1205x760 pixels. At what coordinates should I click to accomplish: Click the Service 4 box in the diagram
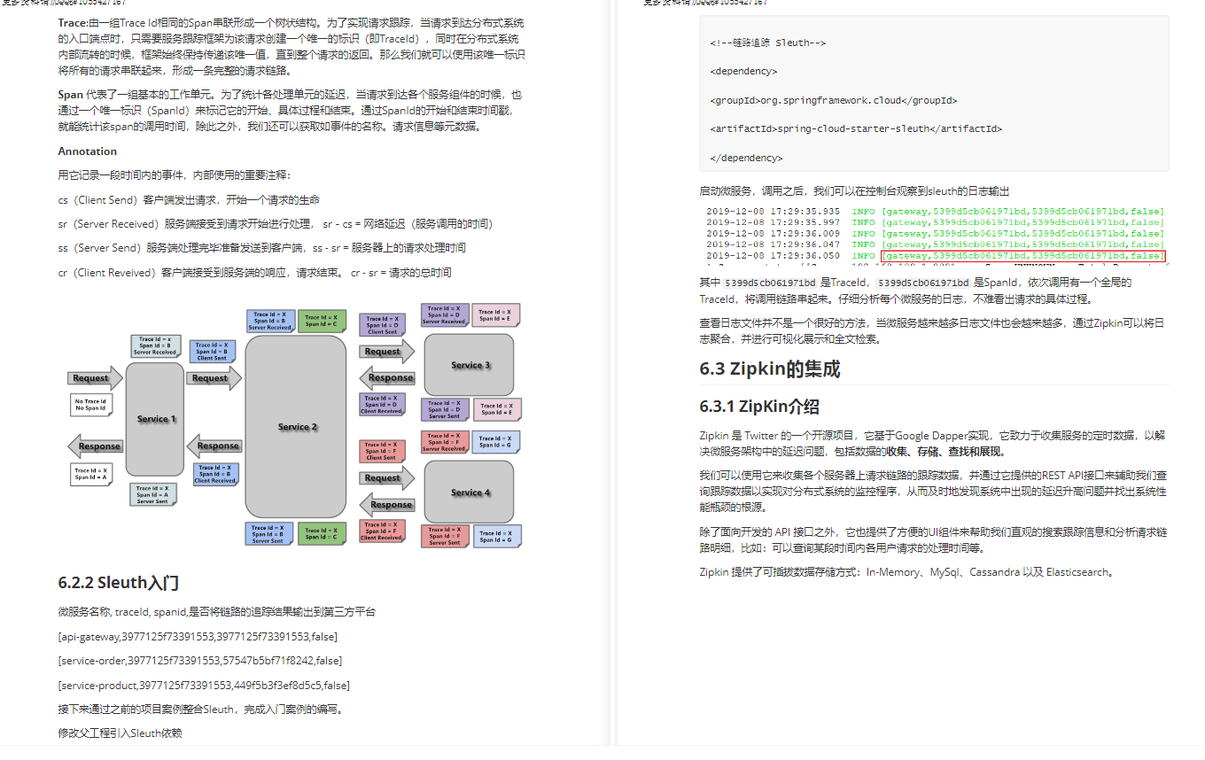pos(469,492)
